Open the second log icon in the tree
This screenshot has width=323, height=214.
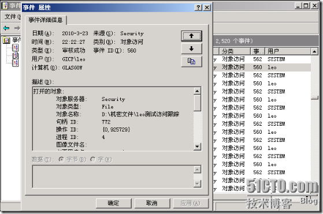point(16,55)
